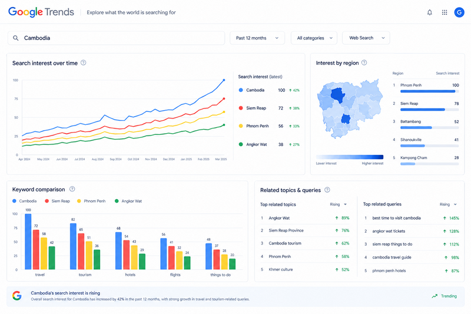Select the Google Trends logo
471x314 pixels.
click(x=41, y=12)
